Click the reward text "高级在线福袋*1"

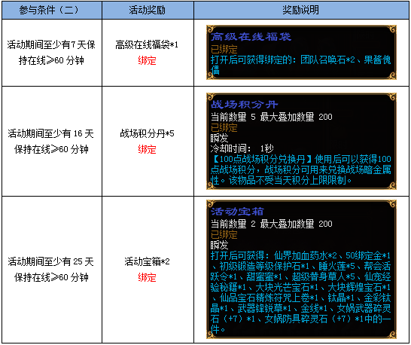pos(147,45)
